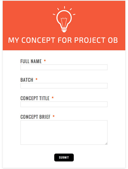Image resolution: width=128 pixels, height=169 pixels.
Task: Click the Full Name label text
Action: pos(31,61)
